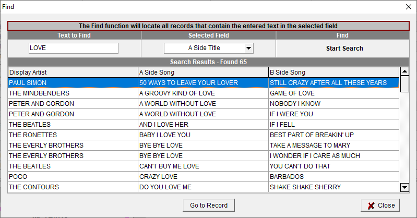Screen dimensions: 417x218
Task: Click the Text to Find input containing LOVE
Action: (74, 48)
